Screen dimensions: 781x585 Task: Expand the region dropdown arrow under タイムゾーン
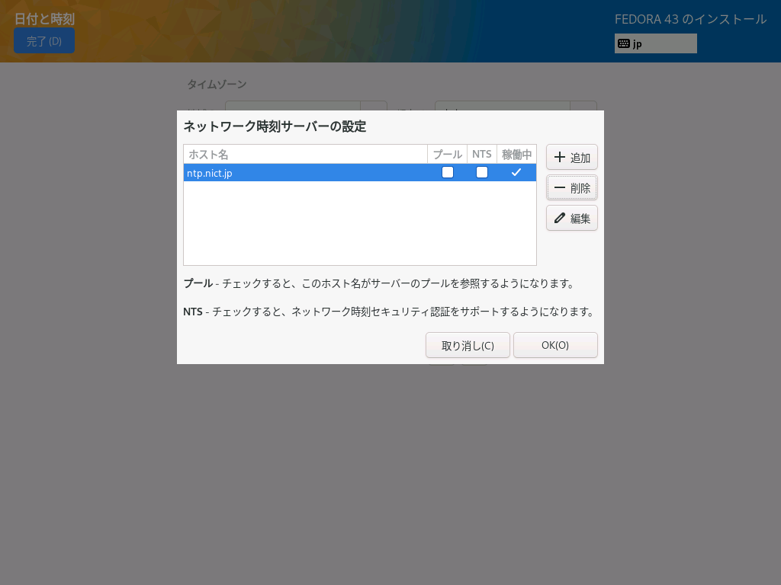tap(374, 106)
